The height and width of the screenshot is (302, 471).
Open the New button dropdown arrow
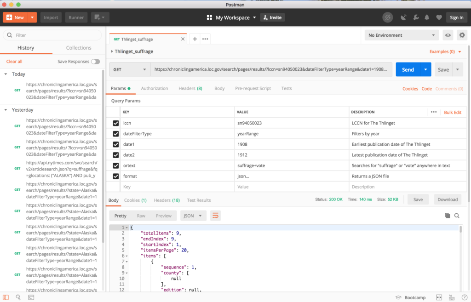click(x=32, y=17)
